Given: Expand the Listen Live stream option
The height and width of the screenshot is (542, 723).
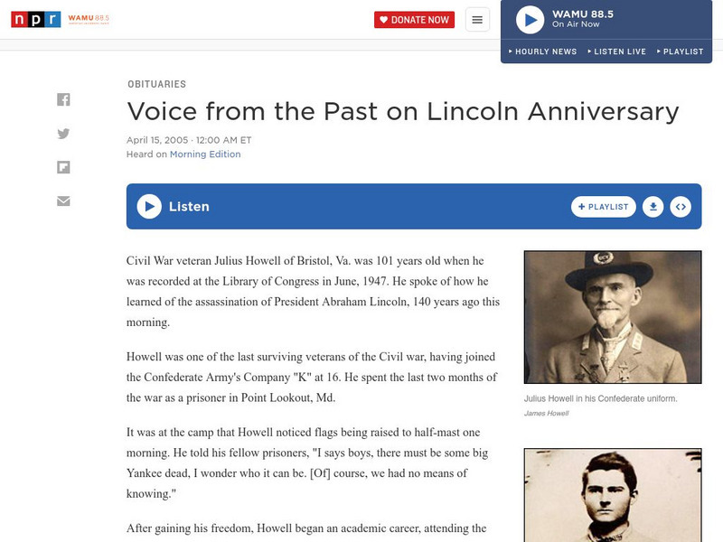Looking at the screenshot, I should point(618,51).
